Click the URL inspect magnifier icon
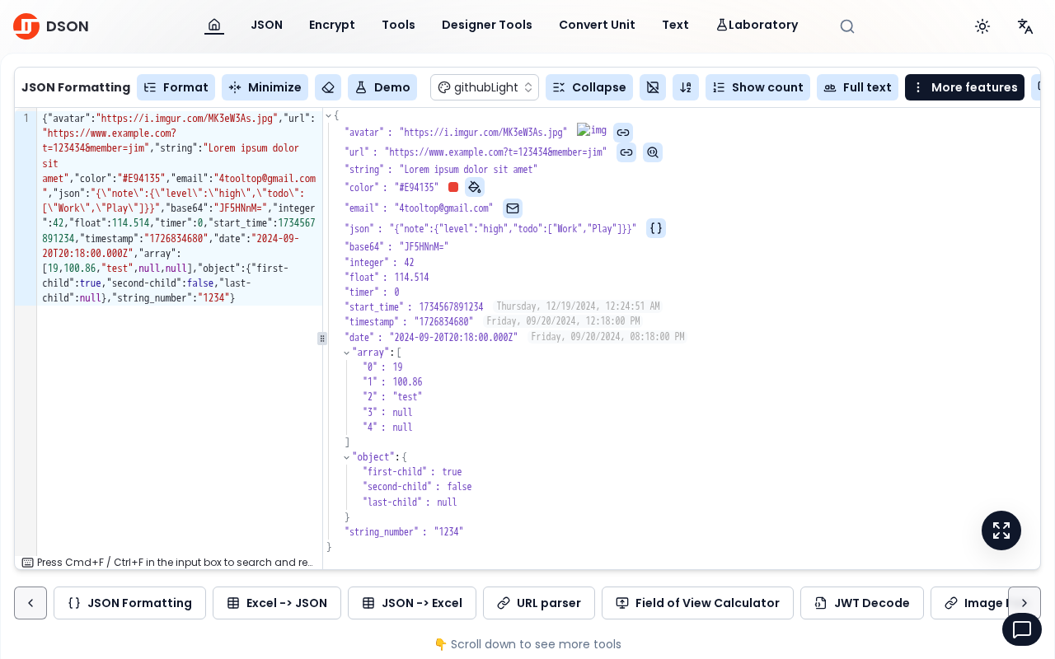The image size is (1055, 659). (653, 152)
